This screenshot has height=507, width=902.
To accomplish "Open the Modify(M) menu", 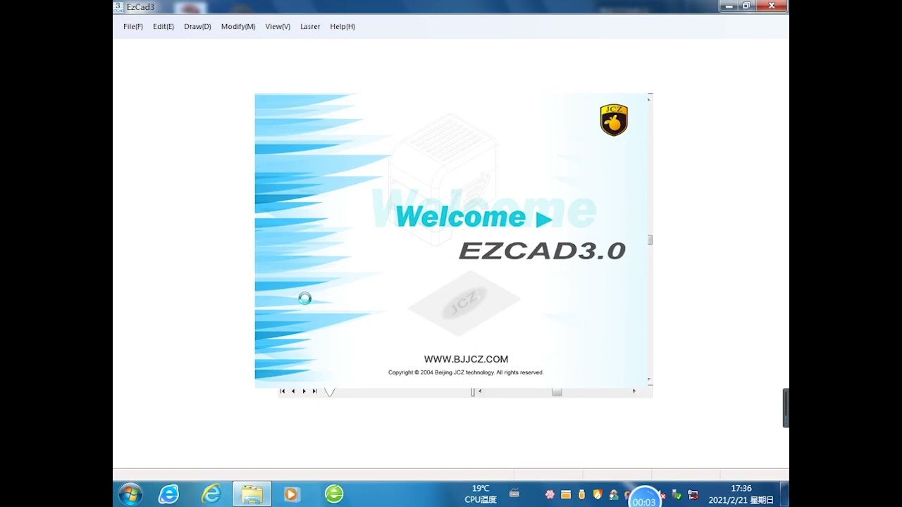I will pos(238,27).
